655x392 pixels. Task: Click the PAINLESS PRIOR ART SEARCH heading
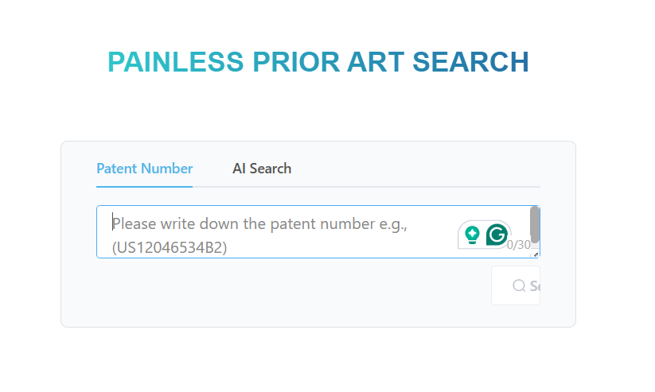pyautogui.click(x=318, y=62)
